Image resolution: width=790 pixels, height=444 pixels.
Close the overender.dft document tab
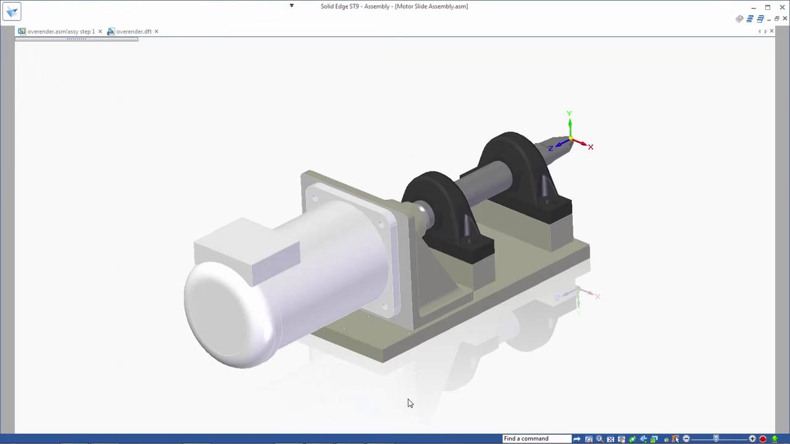156,31
